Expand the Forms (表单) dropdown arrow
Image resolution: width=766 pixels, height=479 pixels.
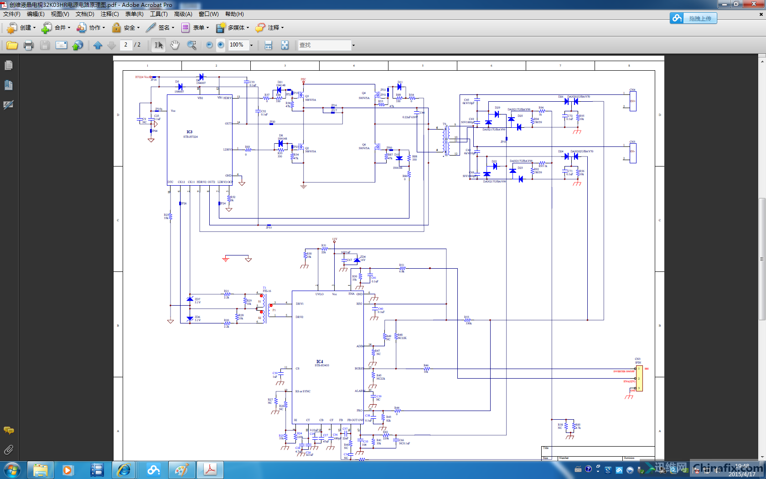pos(207,28)
